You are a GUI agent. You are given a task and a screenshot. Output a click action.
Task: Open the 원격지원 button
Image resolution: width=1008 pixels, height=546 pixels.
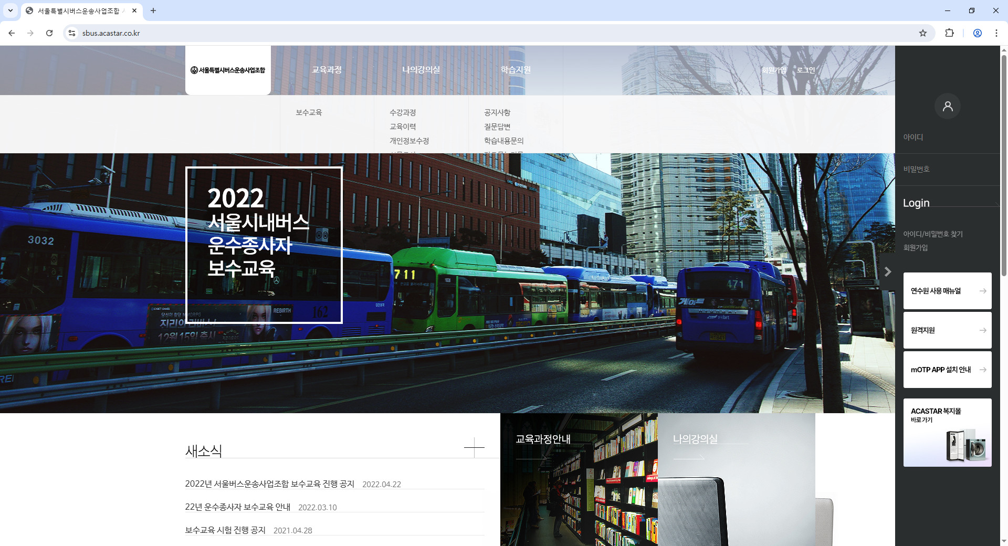tap(948, 330)
